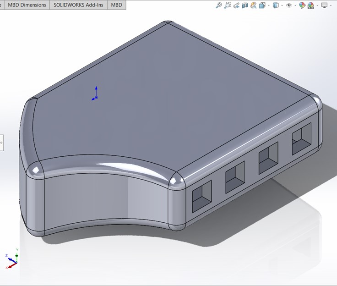The width and height of the screenshot is (337, 286).
Task: Expand the View Orientation dropdown arrow
Action: tap(269, 5)
